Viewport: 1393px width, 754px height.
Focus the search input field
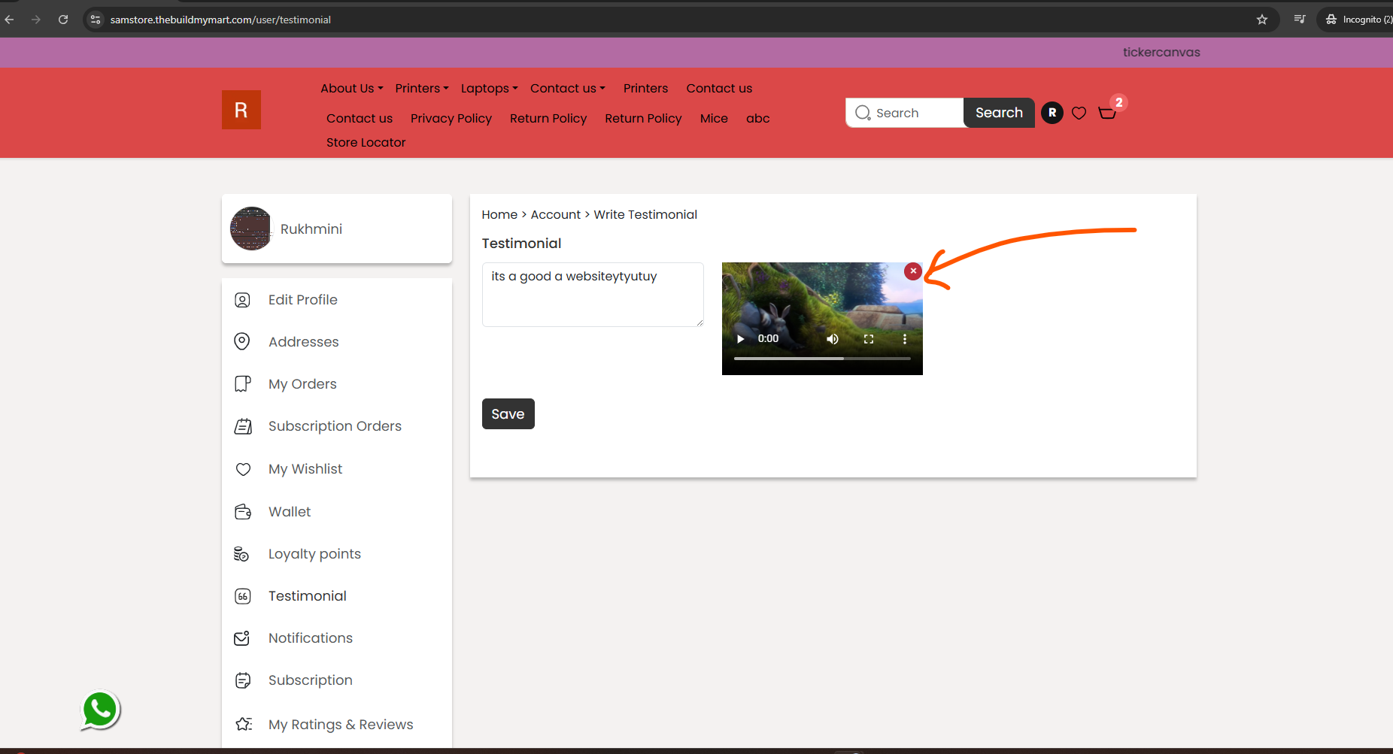pyautogui.click(x=906, y=113)
